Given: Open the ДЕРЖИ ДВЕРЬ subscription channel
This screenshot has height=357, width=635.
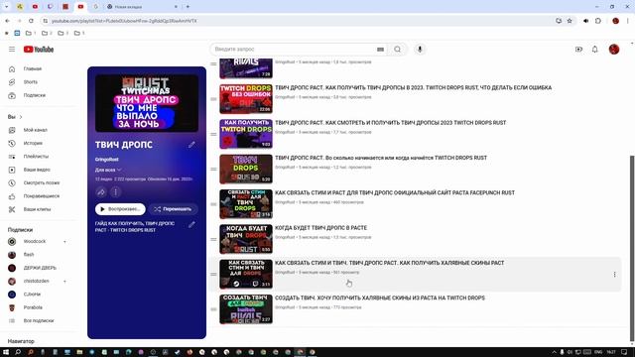Looking at the screenshot, I should tap(39, 268).
